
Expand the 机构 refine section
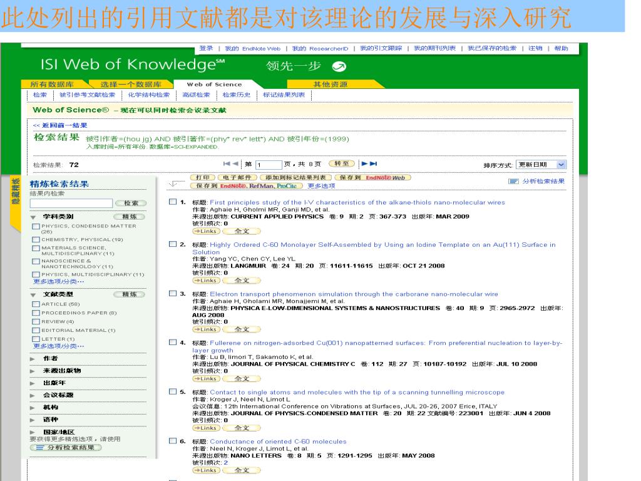coord(33,408)
